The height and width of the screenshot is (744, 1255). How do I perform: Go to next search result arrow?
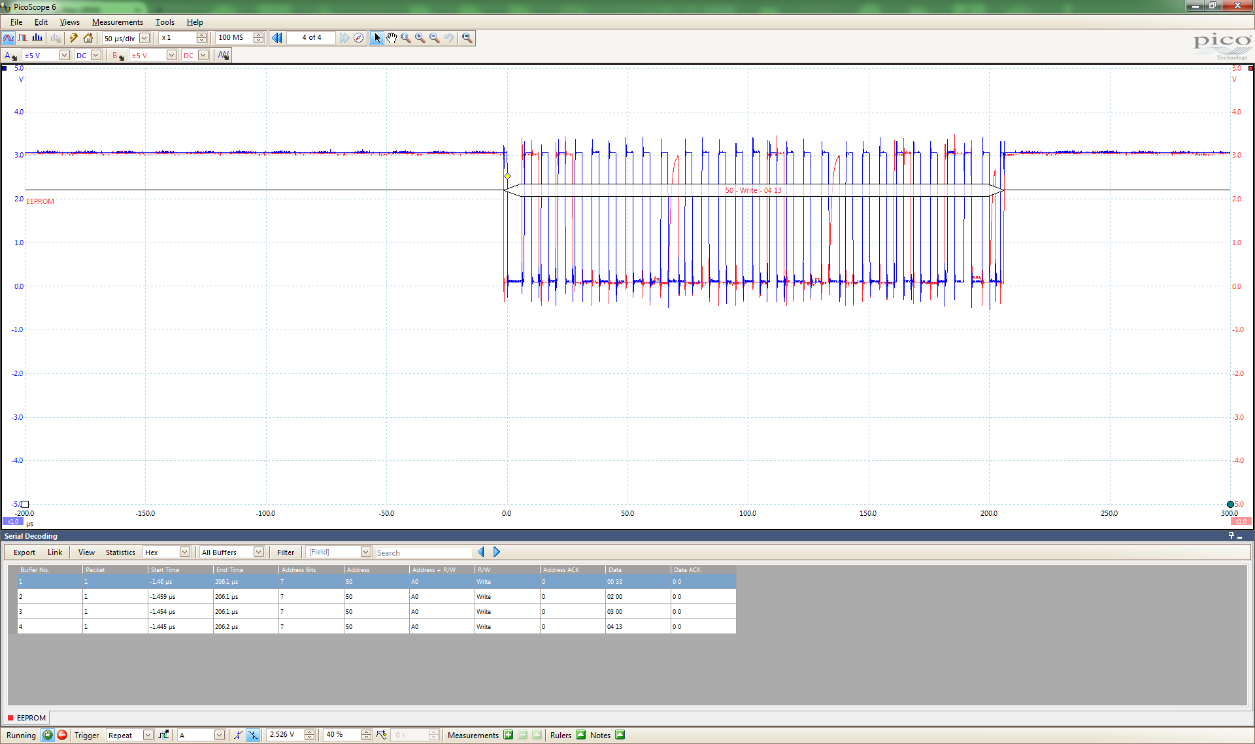click(x=497, y=552)
